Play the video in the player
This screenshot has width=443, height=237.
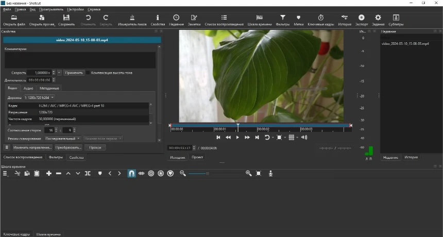tap(237, 137)
